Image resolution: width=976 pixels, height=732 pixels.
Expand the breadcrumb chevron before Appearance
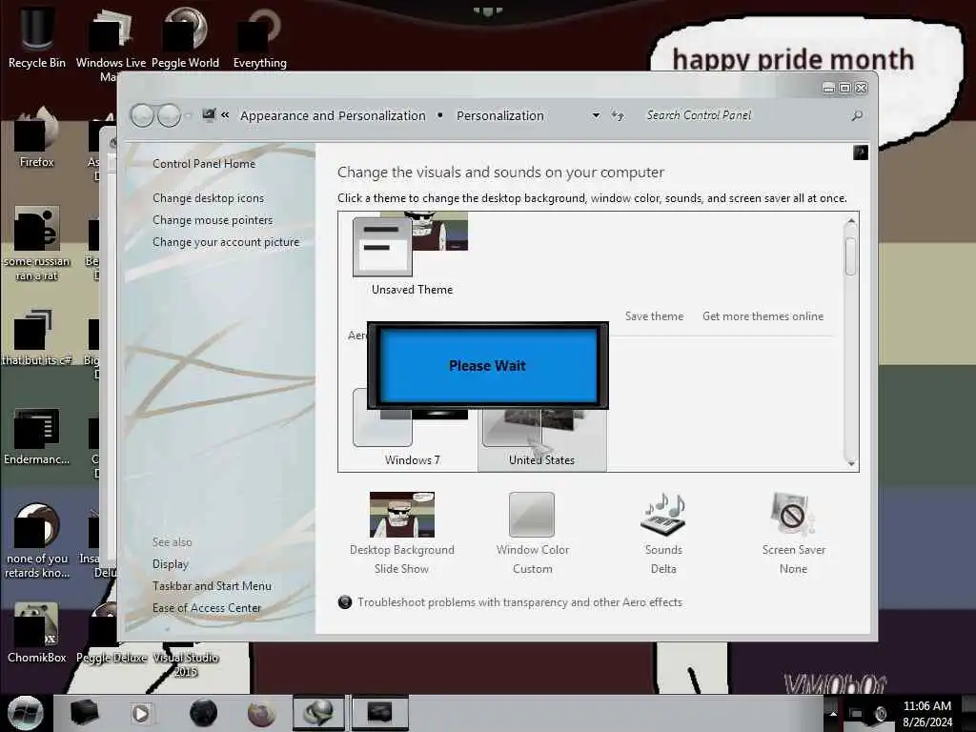(x=225, y=115)
